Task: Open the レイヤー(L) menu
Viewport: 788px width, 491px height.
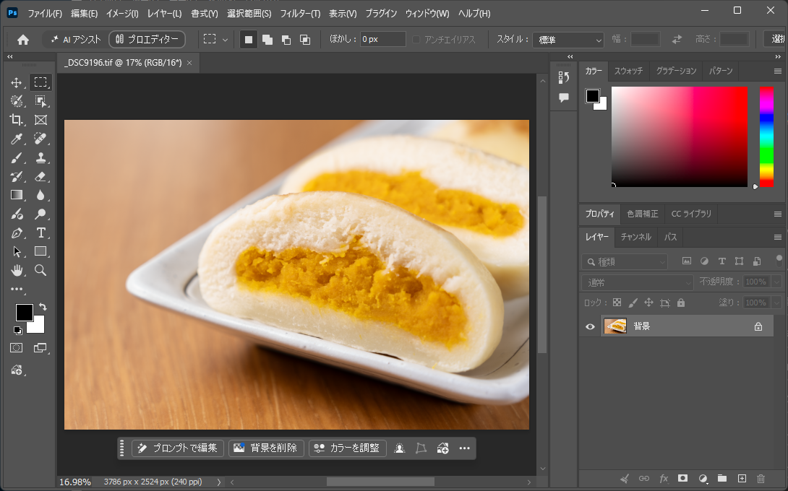Action: (x=164, y=14)
